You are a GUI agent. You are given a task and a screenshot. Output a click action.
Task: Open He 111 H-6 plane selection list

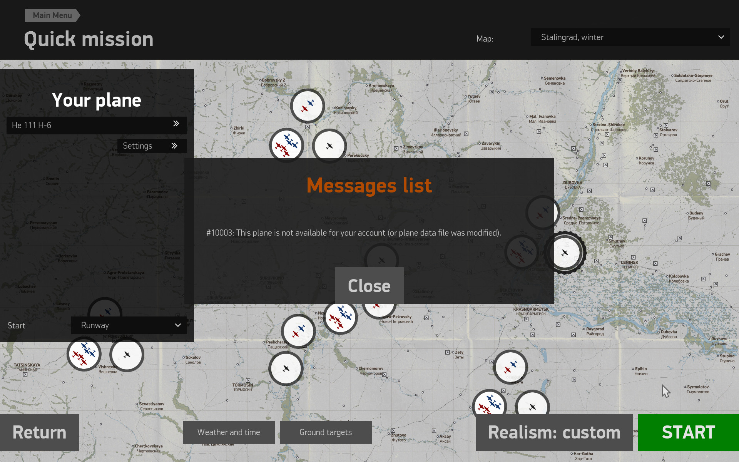click(x=97, y=125)
